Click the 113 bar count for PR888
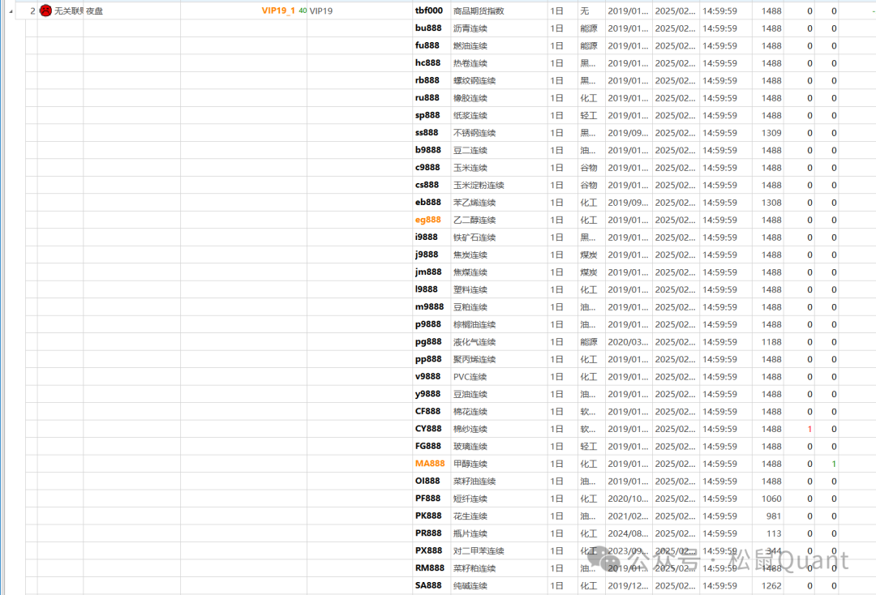This screenshot has width=876, height=595. [774, 533]
